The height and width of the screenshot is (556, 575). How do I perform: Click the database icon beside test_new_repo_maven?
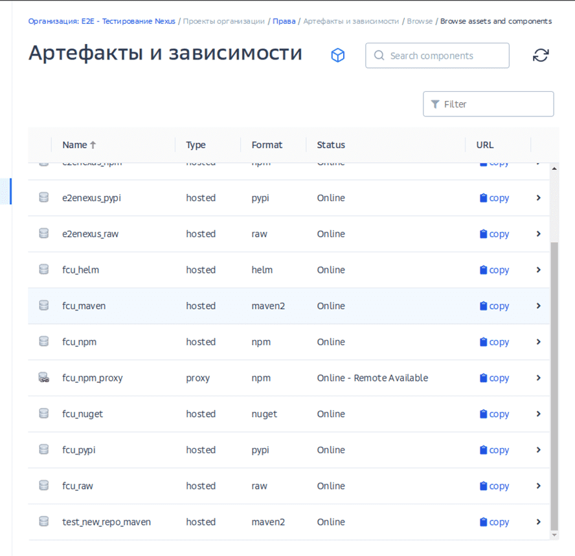(x=44, y=522)
